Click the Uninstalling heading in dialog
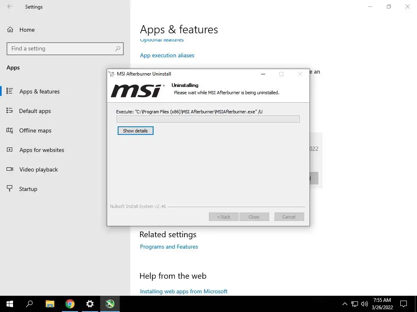This screenshot has height=312, width=417. tap(185, 85)
